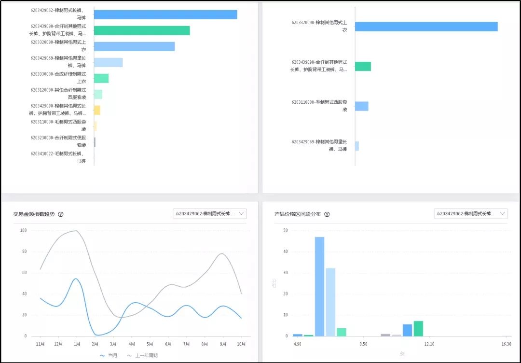The height and width of the screenshot is (363, 521).
Task: Click 6203110000-毛制男式西服套装 bar in top-right chart
Action: [361, 106]
